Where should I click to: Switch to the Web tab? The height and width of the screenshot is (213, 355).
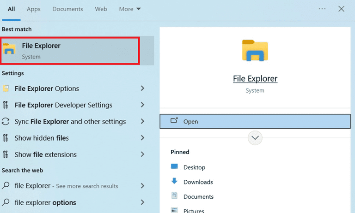coord(101,9)
